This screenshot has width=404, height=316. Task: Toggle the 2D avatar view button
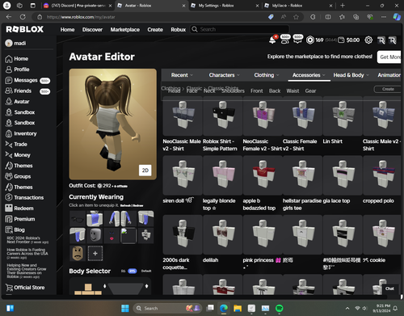tap(145, 171)
